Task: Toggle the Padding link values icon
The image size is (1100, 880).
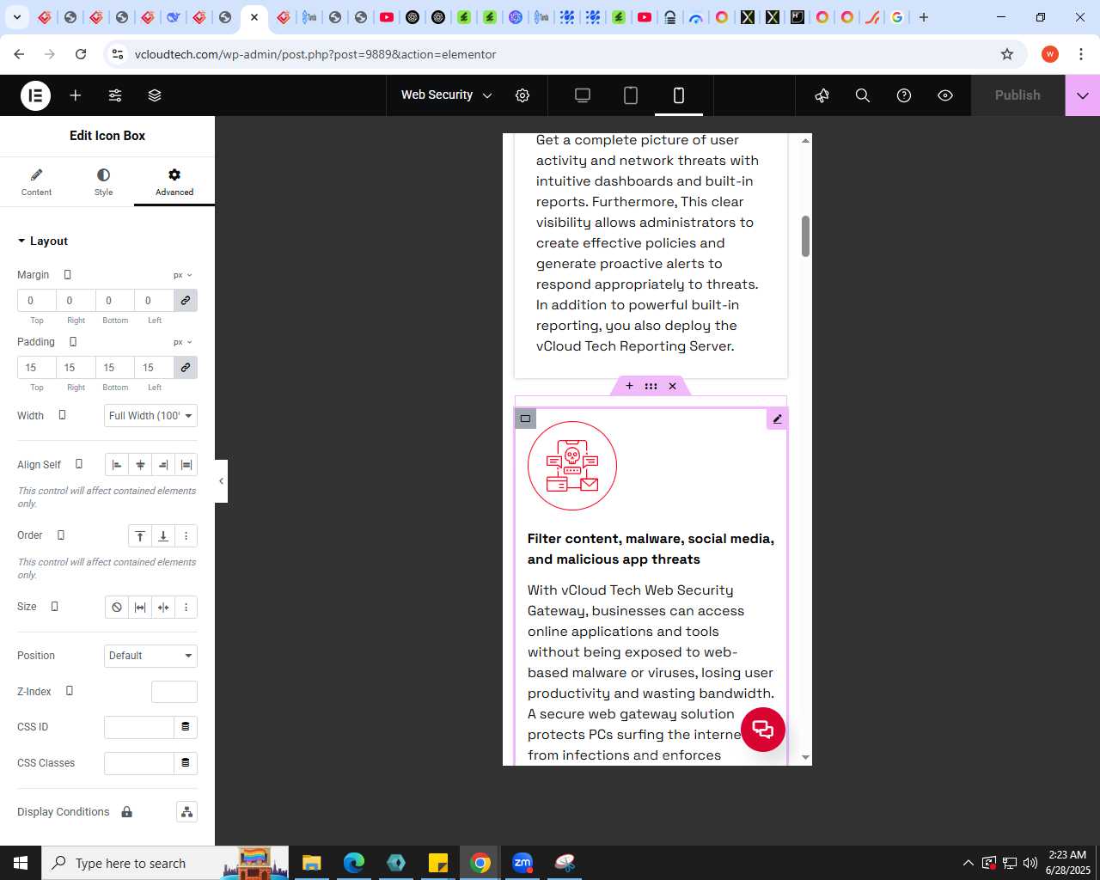Action: 185,368
